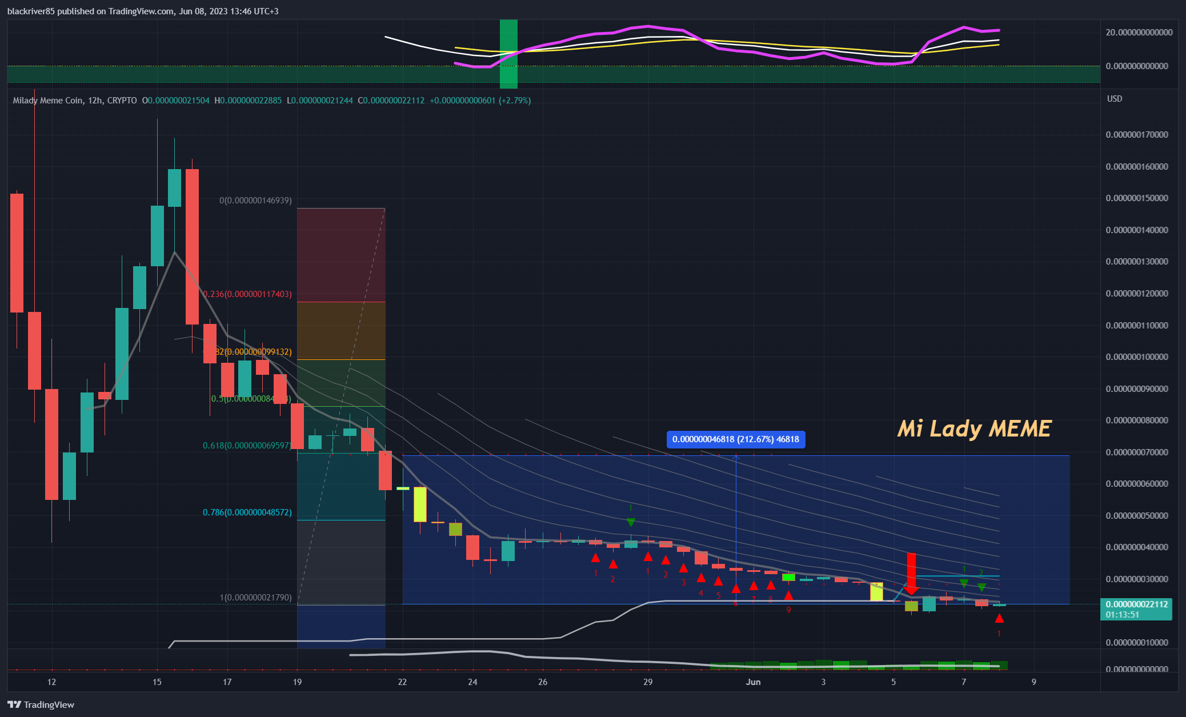
Task: Click the 'Jun' date label on time axis
Action: (x=754, y=682)
